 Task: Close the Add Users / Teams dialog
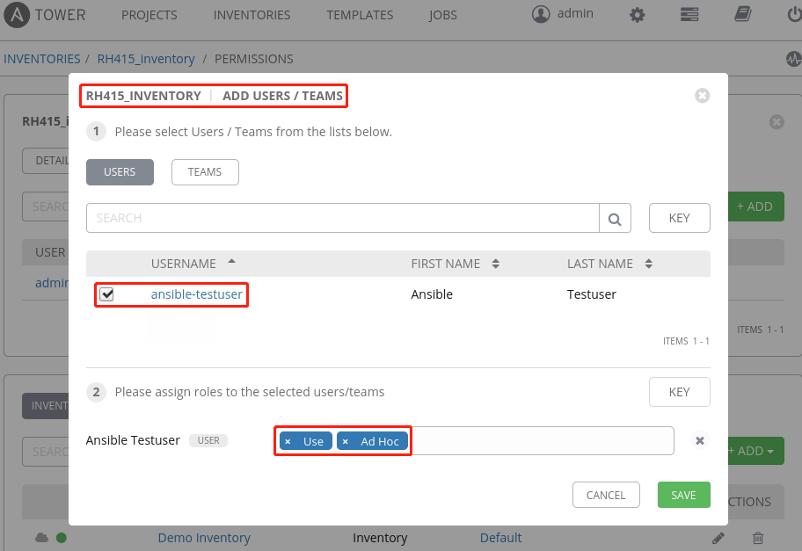[702, 96]
